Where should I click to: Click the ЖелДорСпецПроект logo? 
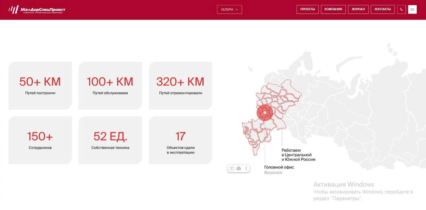click(x=37, y=10)
